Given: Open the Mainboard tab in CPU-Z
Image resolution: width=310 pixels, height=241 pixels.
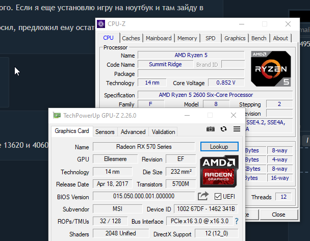Looking at the screenshot, I should tap(159, 38).
